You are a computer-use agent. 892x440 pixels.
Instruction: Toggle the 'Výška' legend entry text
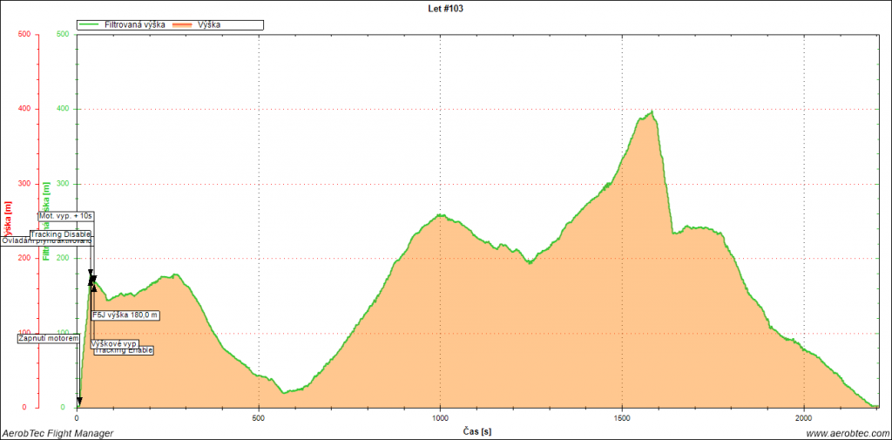(208, 25)
